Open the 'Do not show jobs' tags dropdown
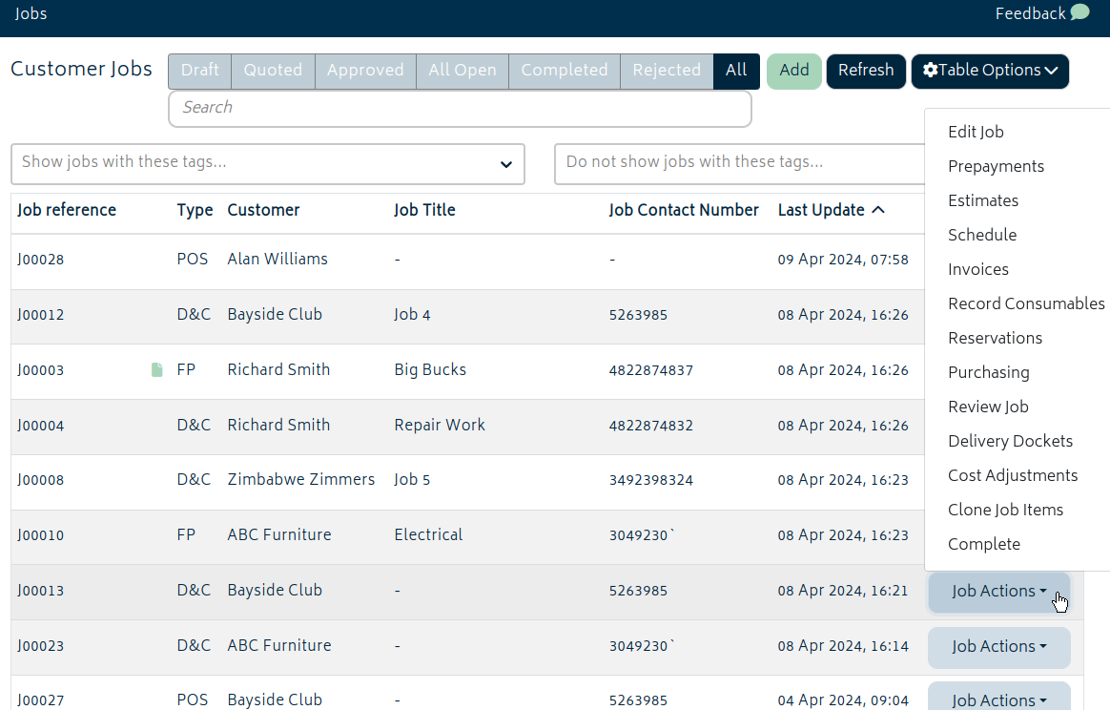 tap(739, 163)
